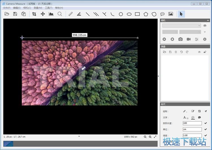Open the camera device dropdown
212x150 pixels.
tap(181, 26)
